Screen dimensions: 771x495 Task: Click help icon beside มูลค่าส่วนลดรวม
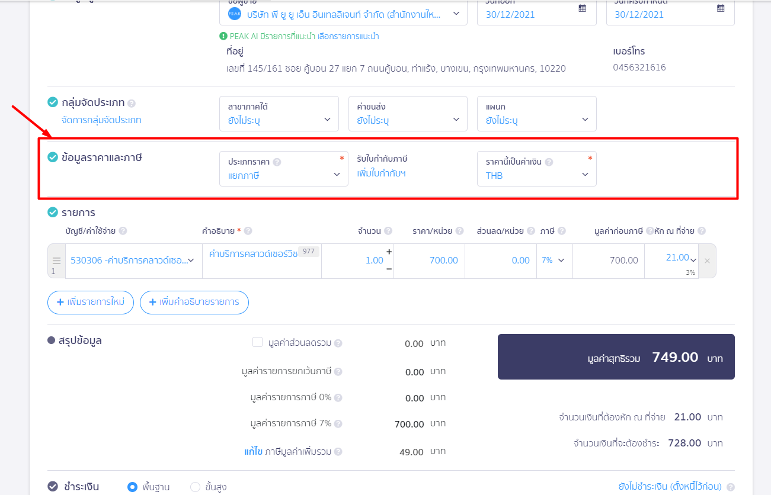[x=338, y=343]
